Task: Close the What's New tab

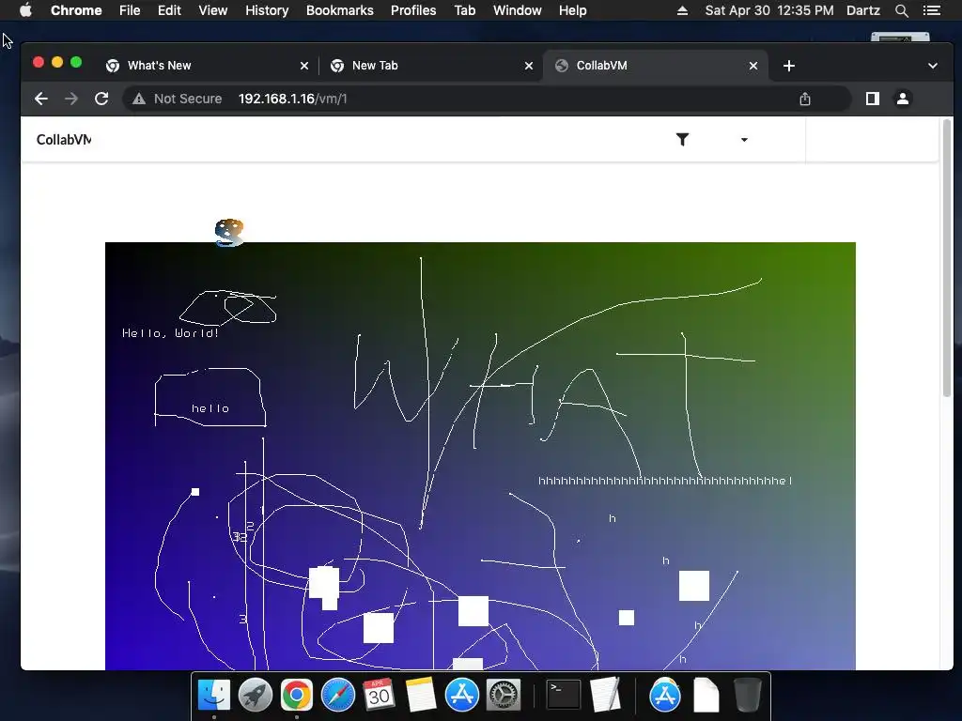Action: (x=303, y=66)
